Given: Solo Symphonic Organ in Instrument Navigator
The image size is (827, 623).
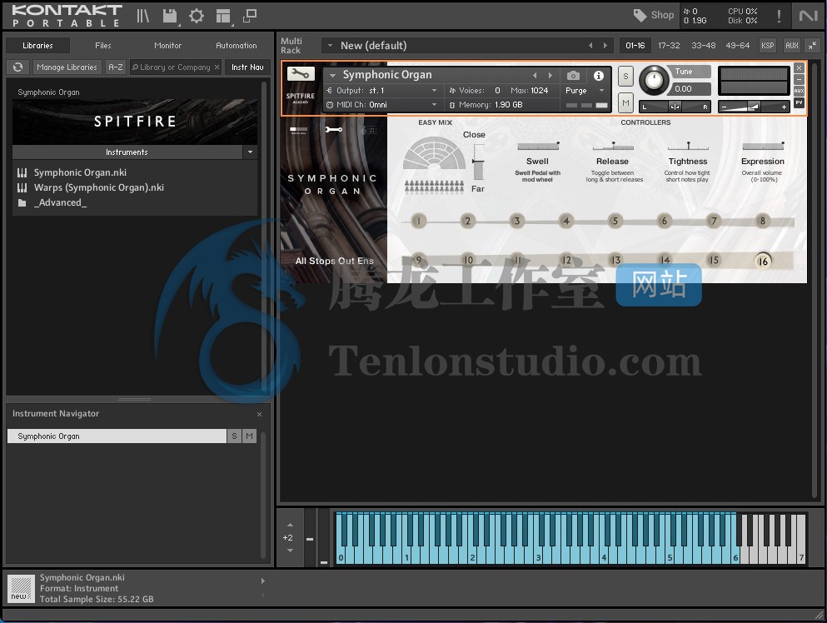Looking at the screenshot, I should 234,436.
